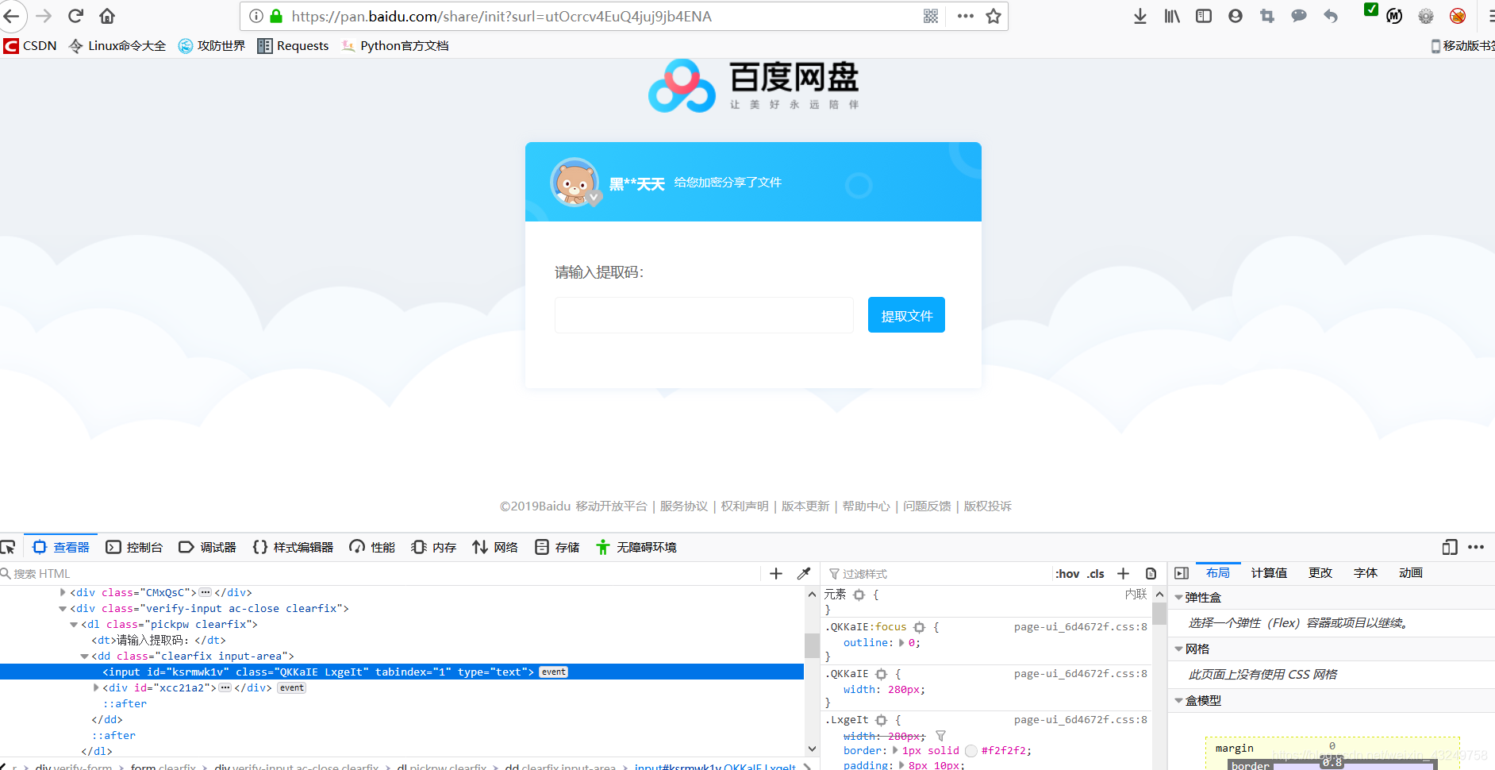Screen dimensions: 1495x770
Task: Collapse the 网格 section
Action: pyautogui.click(x=1179, y=649)
